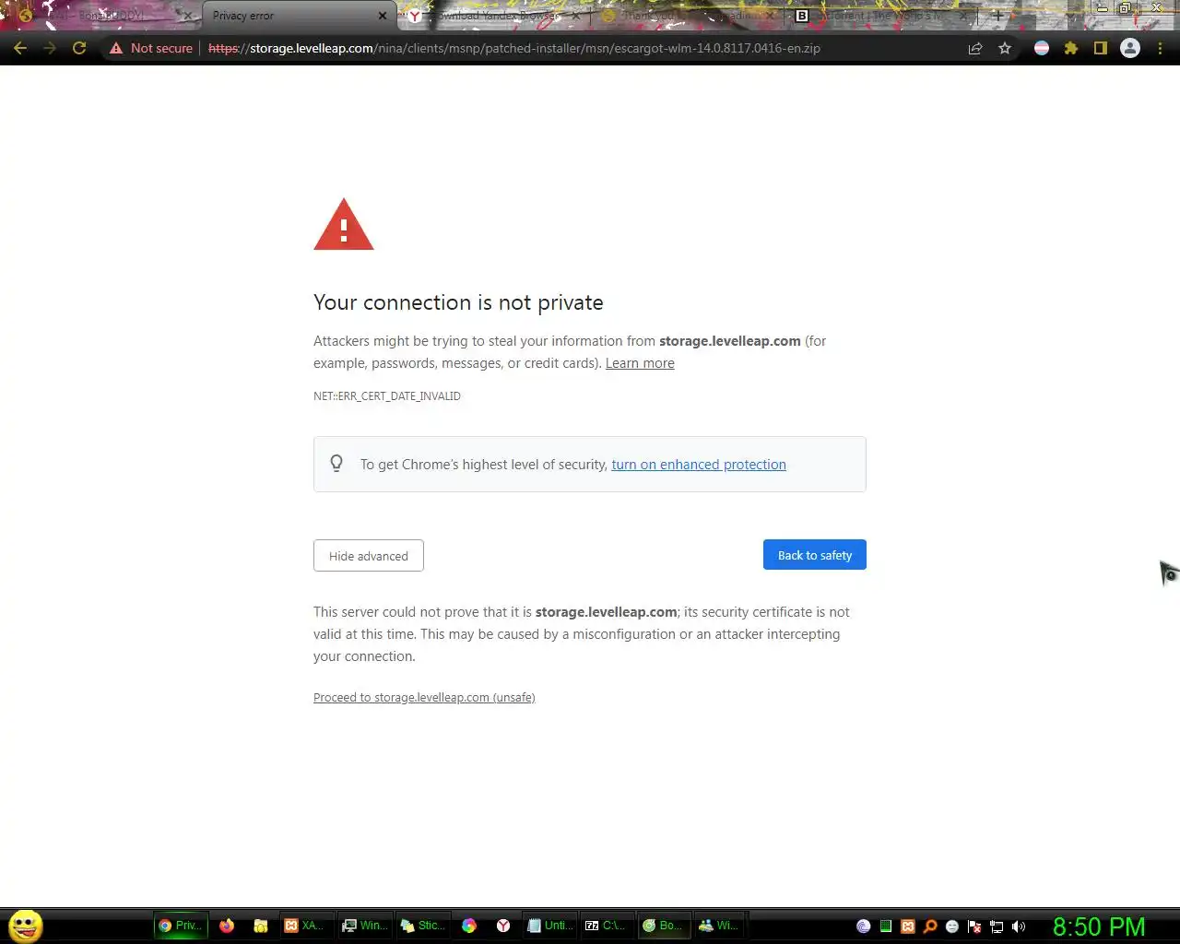Open a new tab with plus button

point(997,16)
